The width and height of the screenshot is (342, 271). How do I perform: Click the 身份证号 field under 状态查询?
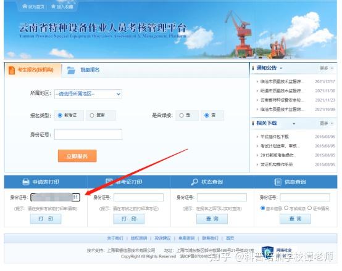[x=222, y=198]
